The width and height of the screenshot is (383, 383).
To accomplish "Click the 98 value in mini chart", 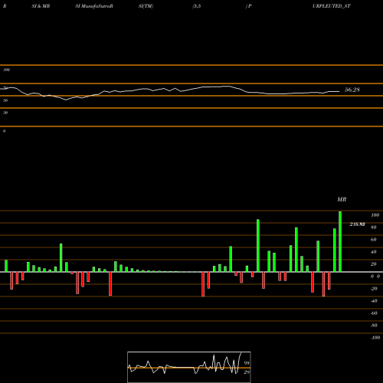I will tap(247, 363).
